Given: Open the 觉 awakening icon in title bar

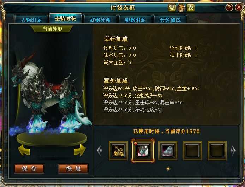Looking at the screenshot, I should tap(172, 7).
